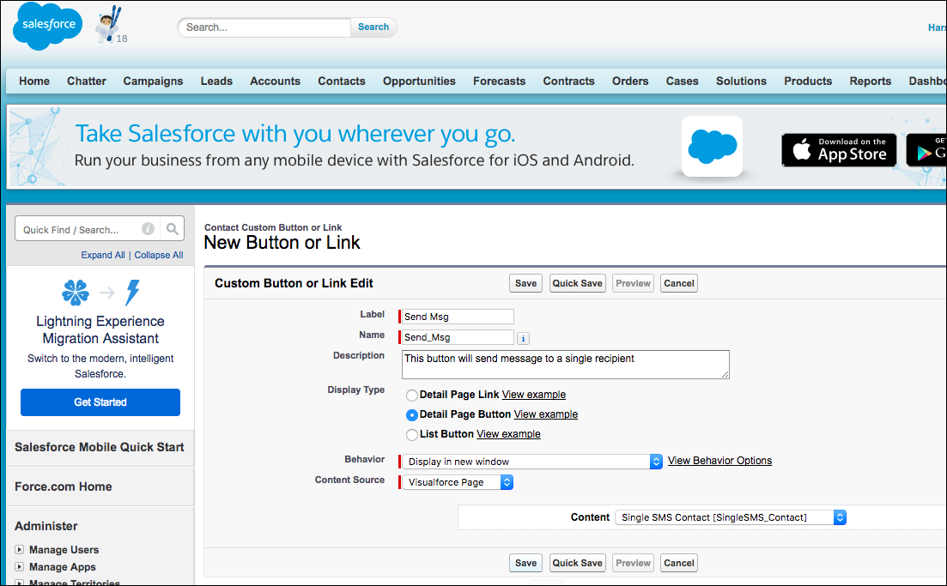Click the Astro mascot icon
Screen dimensions: 947x586
(x=109, y=24)
